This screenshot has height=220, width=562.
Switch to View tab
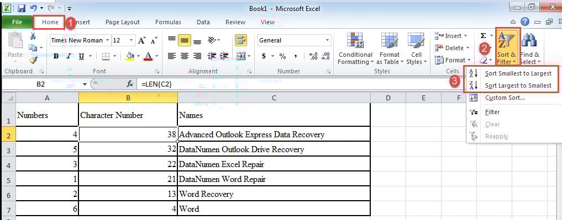coord(267,22)
